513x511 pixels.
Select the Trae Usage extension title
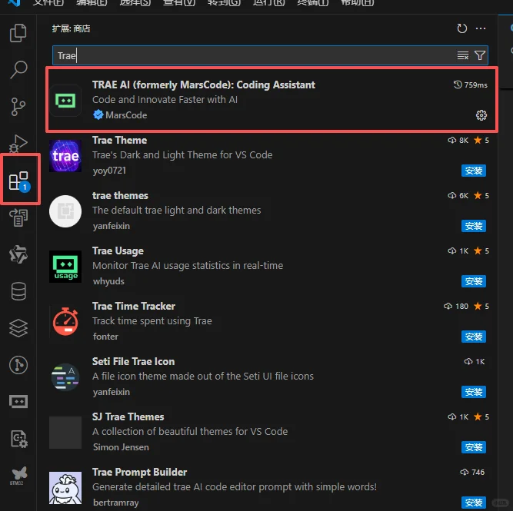tap(118, 251)
